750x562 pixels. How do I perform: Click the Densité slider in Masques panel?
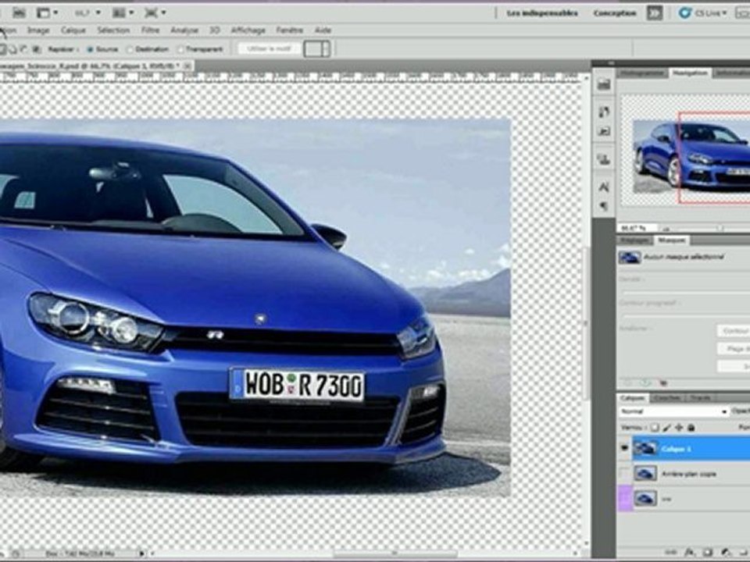point(687,291)
